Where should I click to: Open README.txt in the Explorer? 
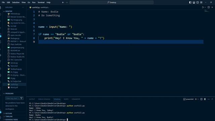coord(15,51)
